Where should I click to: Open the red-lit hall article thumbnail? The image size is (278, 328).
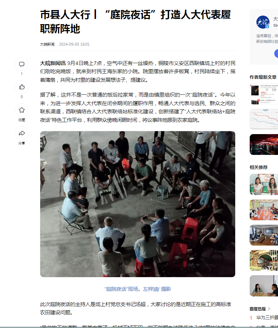(264, 144)
